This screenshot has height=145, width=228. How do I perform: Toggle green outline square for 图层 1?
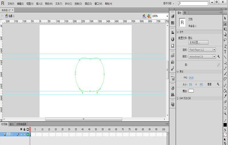point(28,134)
